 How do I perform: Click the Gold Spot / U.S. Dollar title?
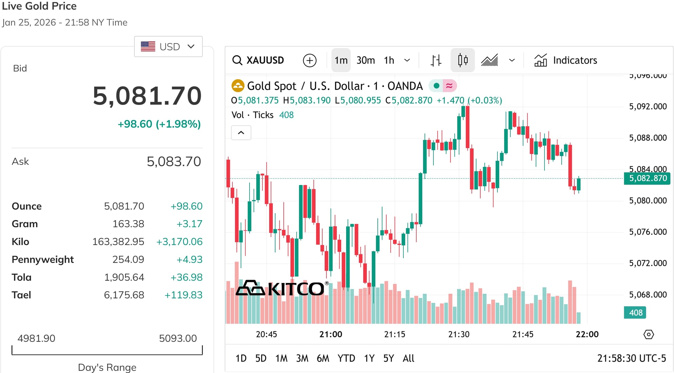(305, 85)
